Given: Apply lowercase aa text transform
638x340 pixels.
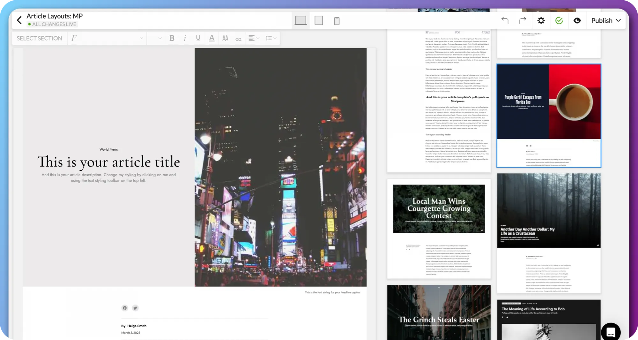Looking at the screenshot, I should pos(238,39).
